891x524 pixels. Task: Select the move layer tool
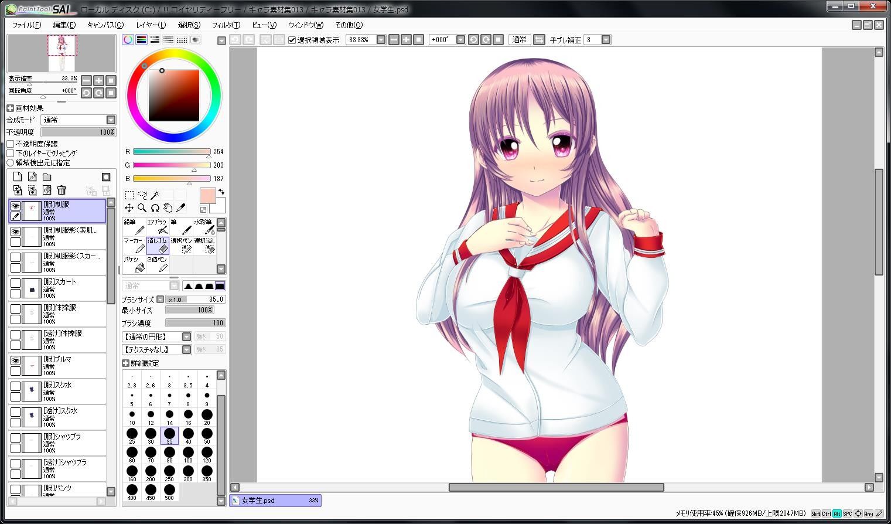click(129, 208)
